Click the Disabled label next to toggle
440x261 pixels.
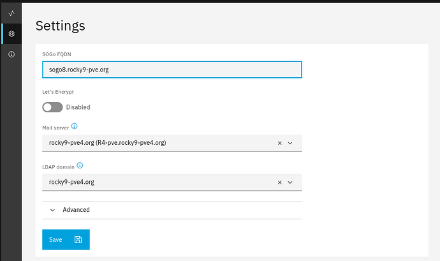78,107
